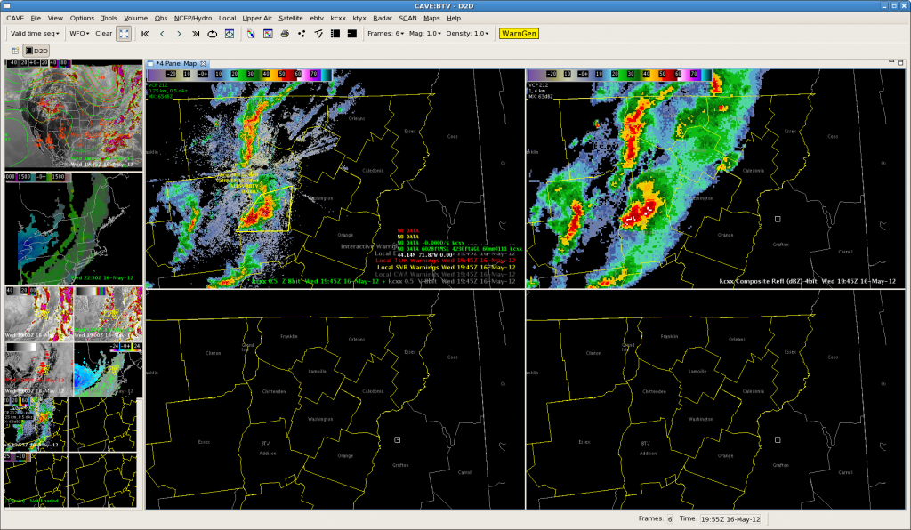
Task: Click the printer icon in toolbar
Action: tap(285, 34)
